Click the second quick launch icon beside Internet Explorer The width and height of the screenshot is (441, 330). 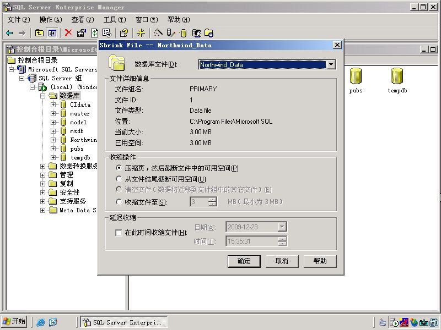pos(53,322)
